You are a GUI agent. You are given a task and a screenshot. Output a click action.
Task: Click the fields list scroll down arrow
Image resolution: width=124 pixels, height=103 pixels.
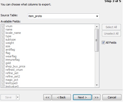click(97, 85)
